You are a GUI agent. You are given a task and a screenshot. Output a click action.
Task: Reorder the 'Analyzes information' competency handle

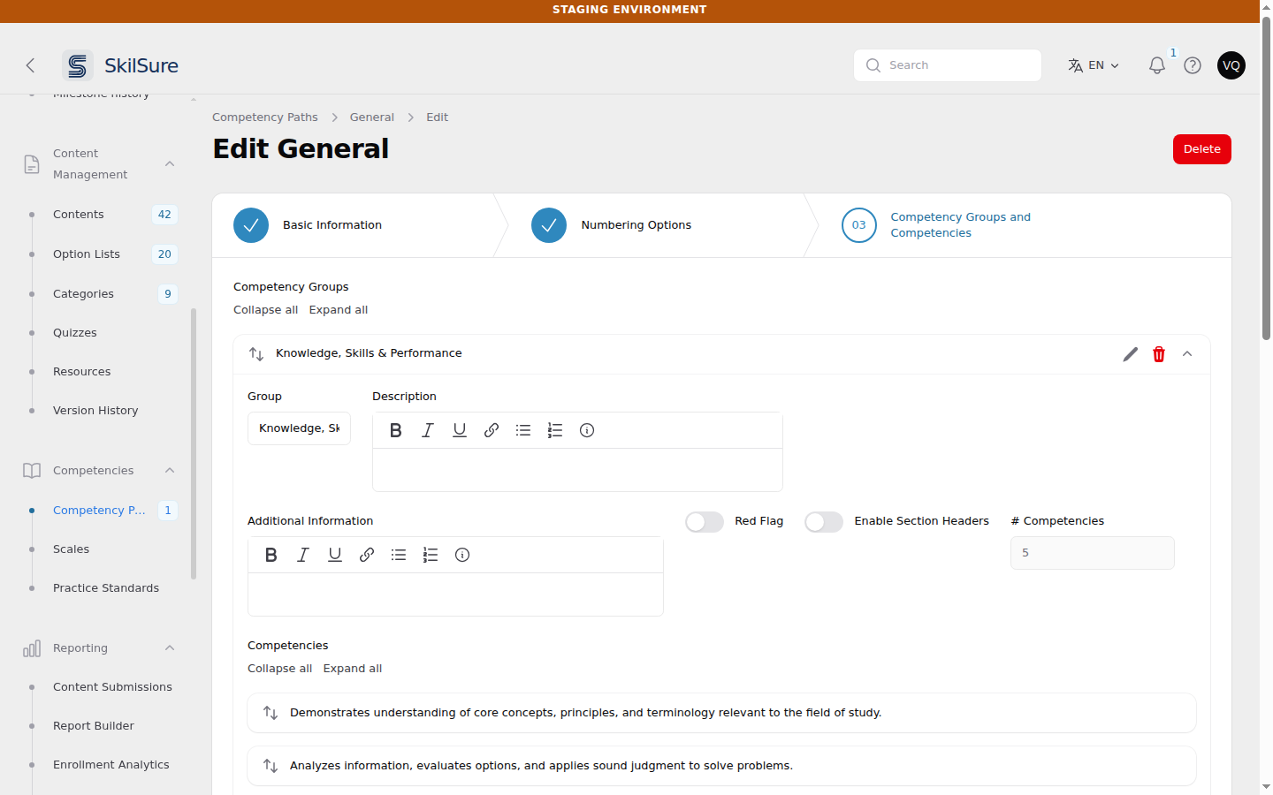point(271,766)
